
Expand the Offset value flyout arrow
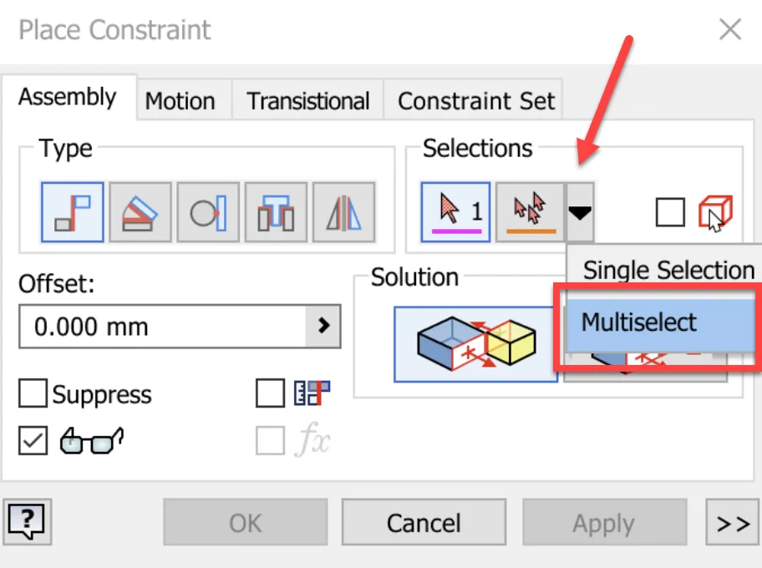(x=323, y=326)
